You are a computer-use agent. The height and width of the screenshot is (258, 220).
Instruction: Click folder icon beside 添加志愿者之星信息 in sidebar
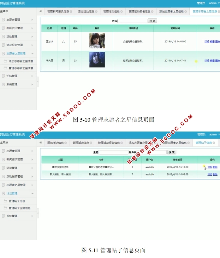point(5,61)
